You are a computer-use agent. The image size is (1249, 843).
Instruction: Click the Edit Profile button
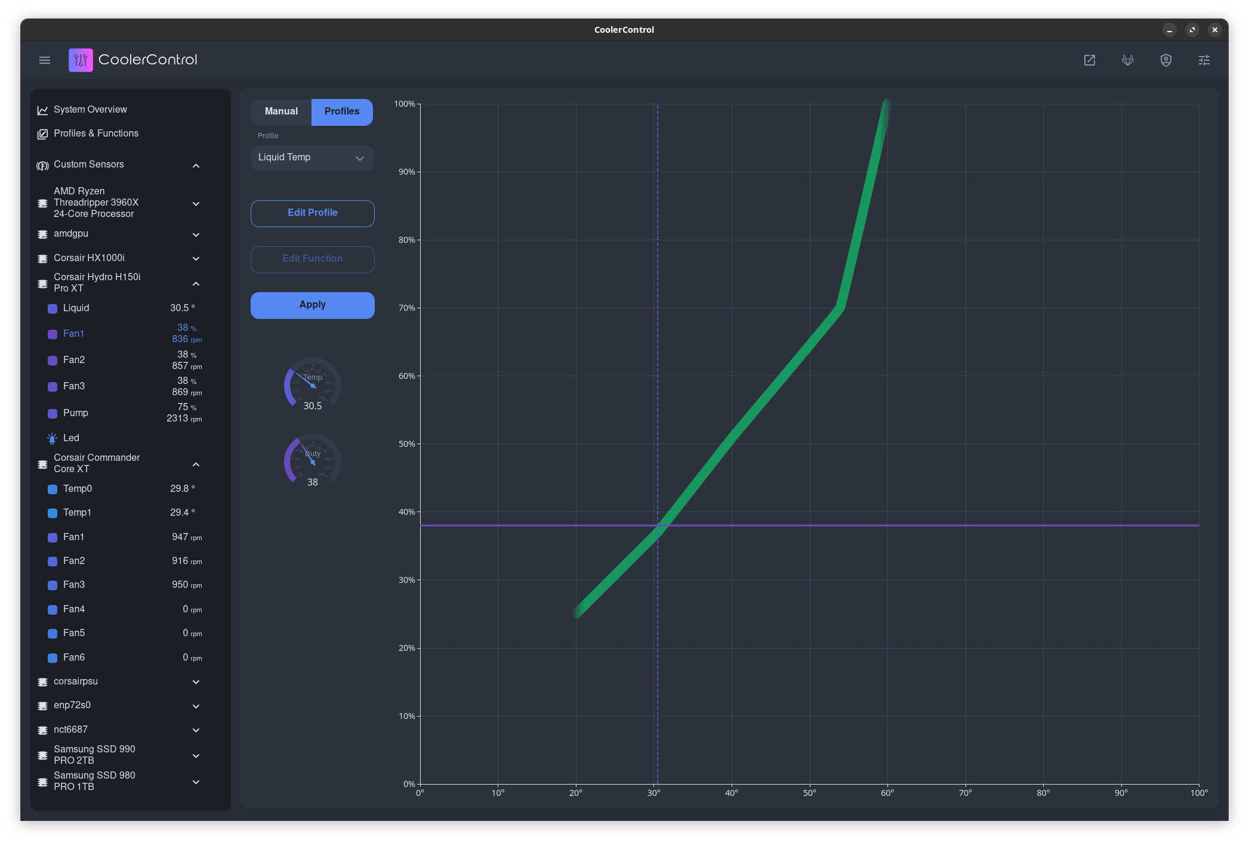pyautogui.click(x=312, y=213)
